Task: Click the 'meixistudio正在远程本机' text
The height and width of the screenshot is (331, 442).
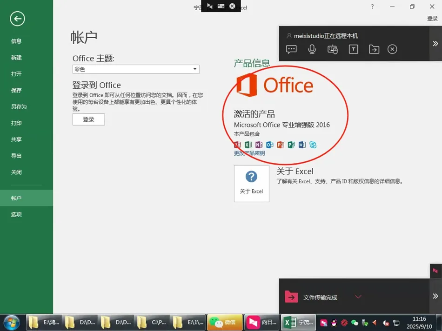Action: pos(326,36)
